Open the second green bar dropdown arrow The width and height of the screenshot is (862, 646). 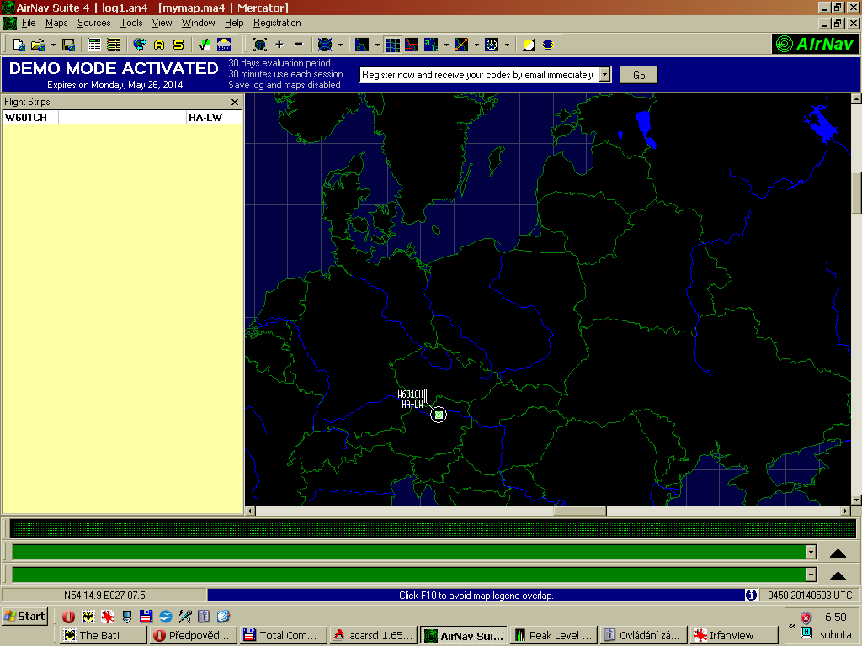click(811, 575)
